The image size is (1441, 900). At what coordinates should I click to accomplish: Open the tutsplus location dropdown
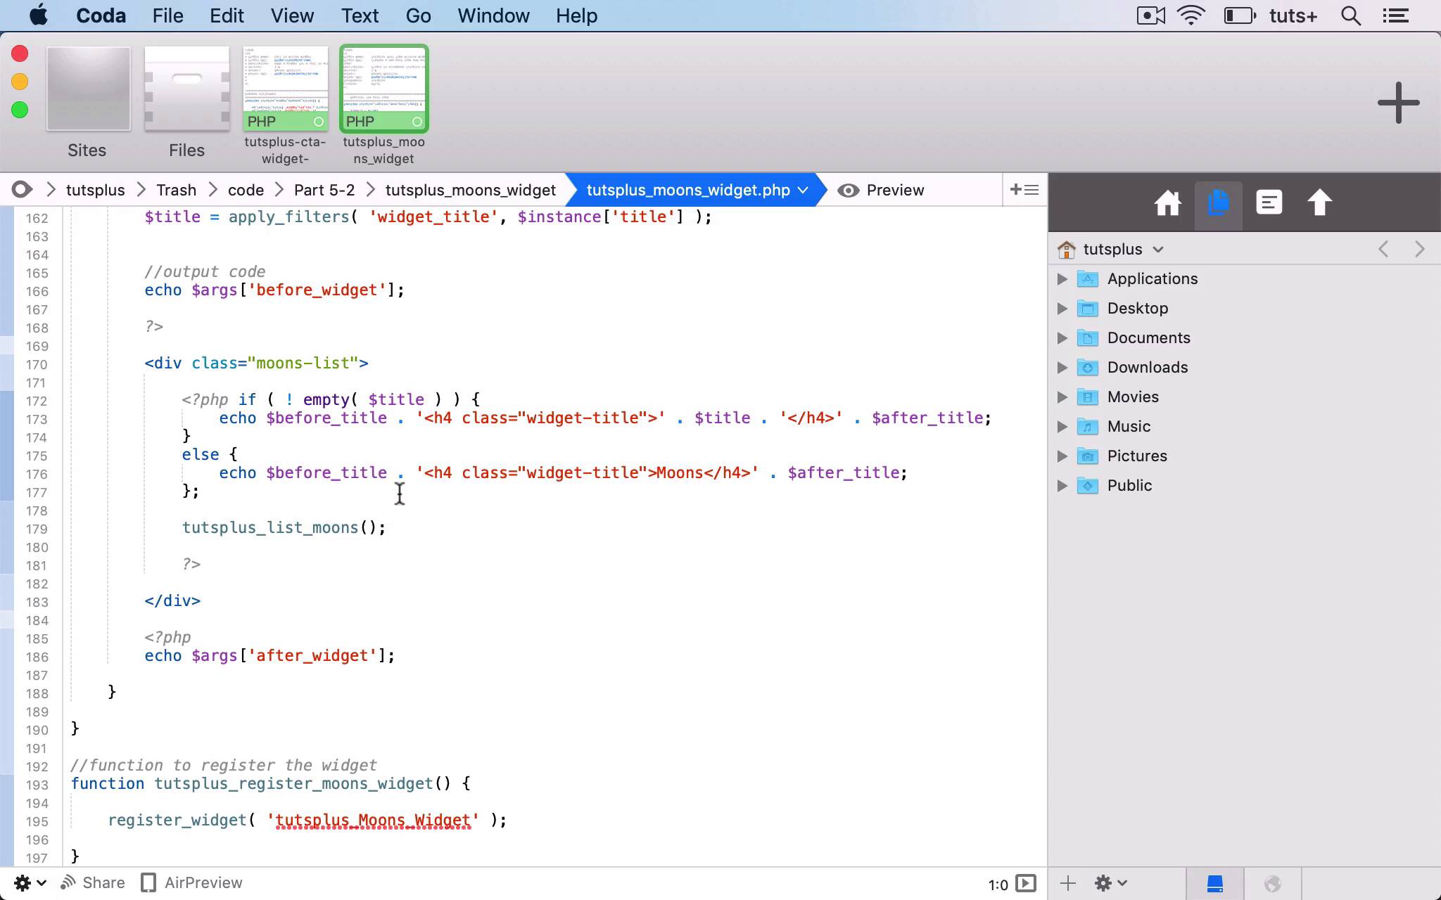coord(1122,250)
